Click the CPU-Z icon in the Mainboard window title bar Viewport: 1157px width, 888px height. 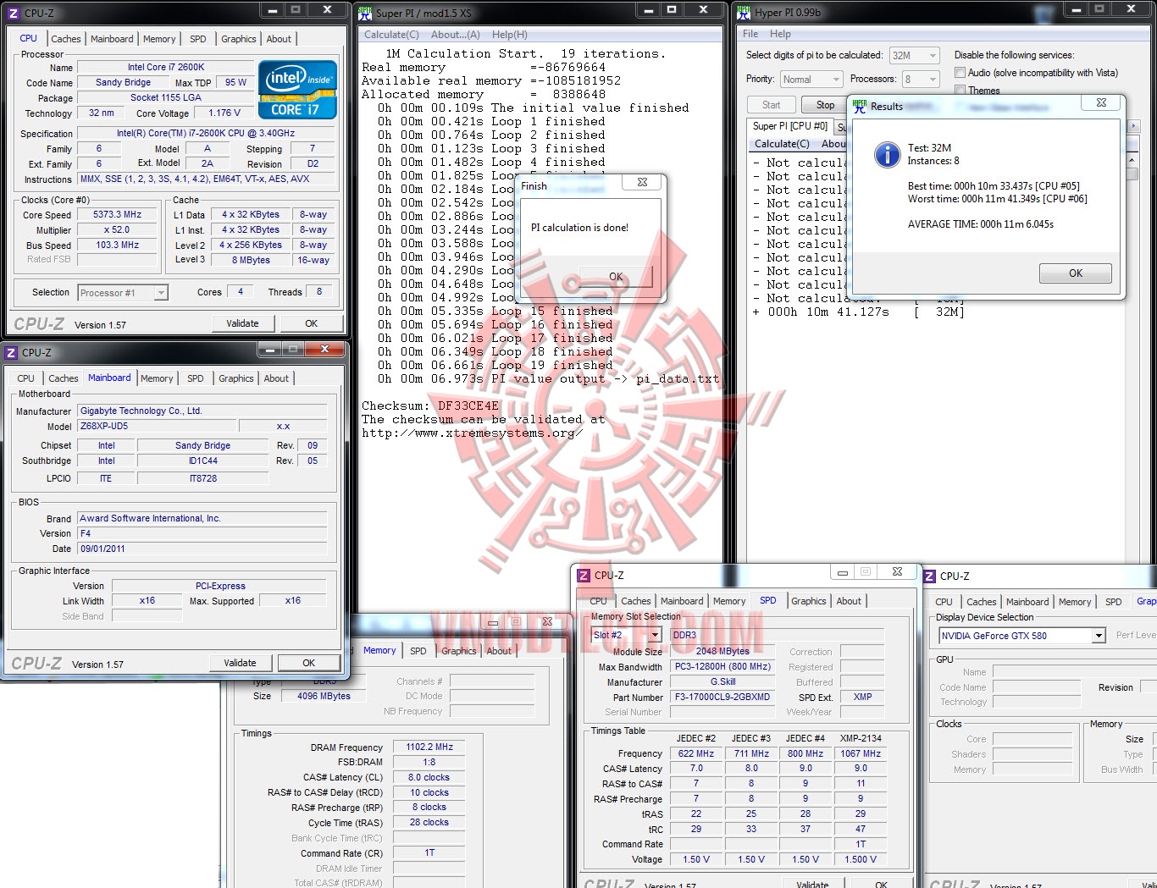click(11, 352)
